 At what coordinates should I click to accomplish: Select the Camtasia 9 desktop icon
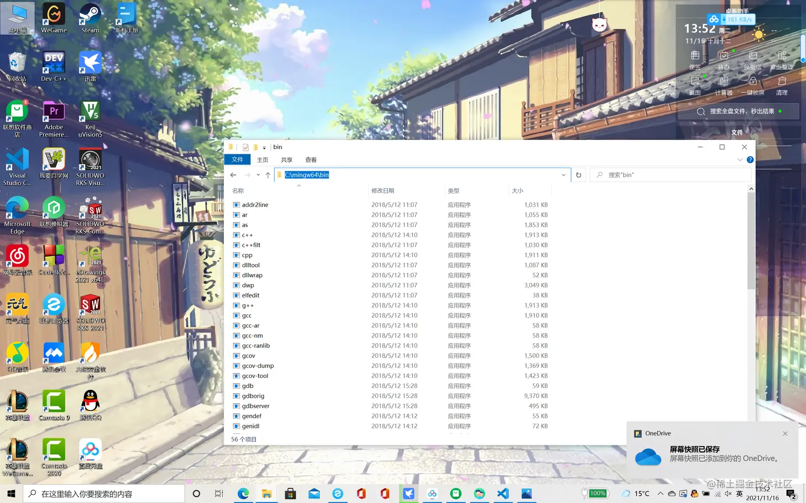(54, 405)
